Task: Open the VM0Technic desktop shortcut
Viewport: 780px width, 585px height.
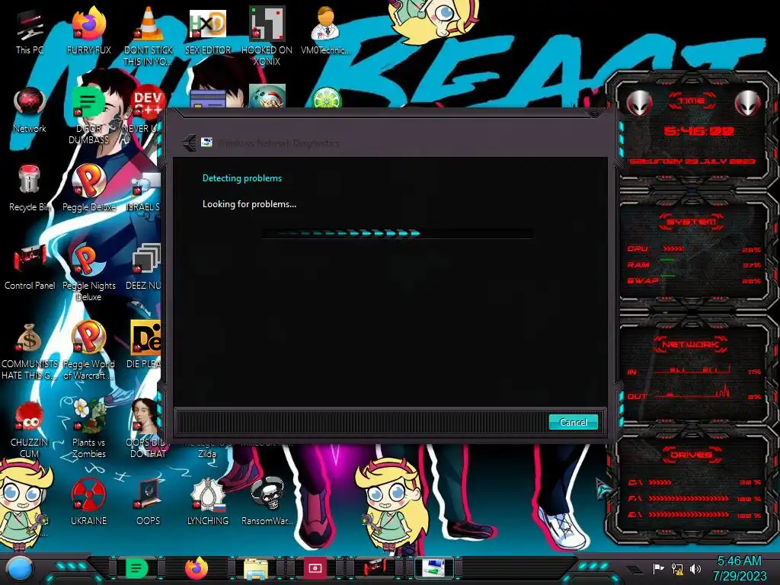Action: (326, 30)
